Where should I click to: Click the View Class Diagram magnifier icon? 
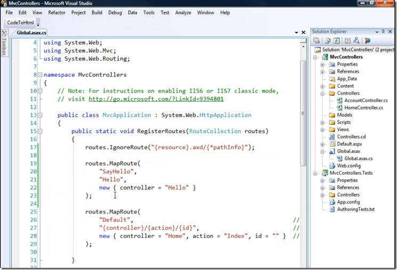[x=357, y=40]
